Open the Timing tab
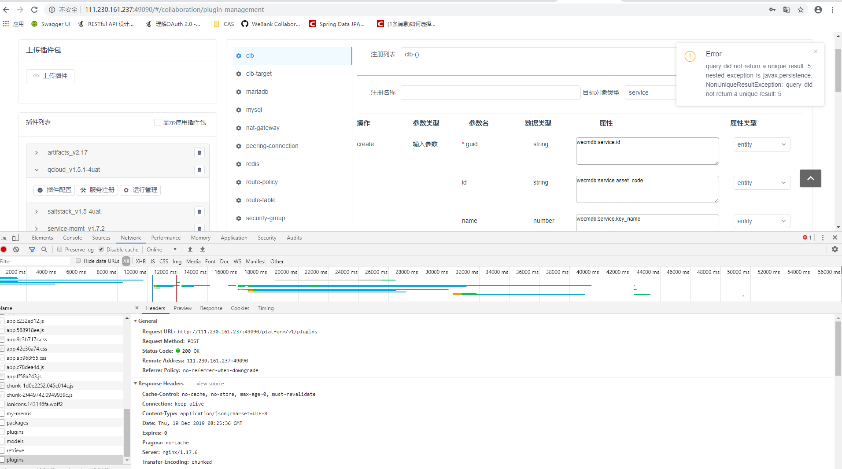842x469 pixels. pyautogui.click(x=266, y=308)
